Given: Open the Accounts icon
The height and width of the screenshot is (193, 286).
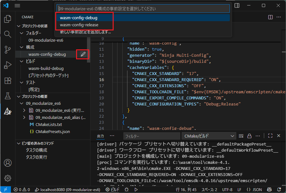Looking at the screenshot, I should [x=7, y=163].
